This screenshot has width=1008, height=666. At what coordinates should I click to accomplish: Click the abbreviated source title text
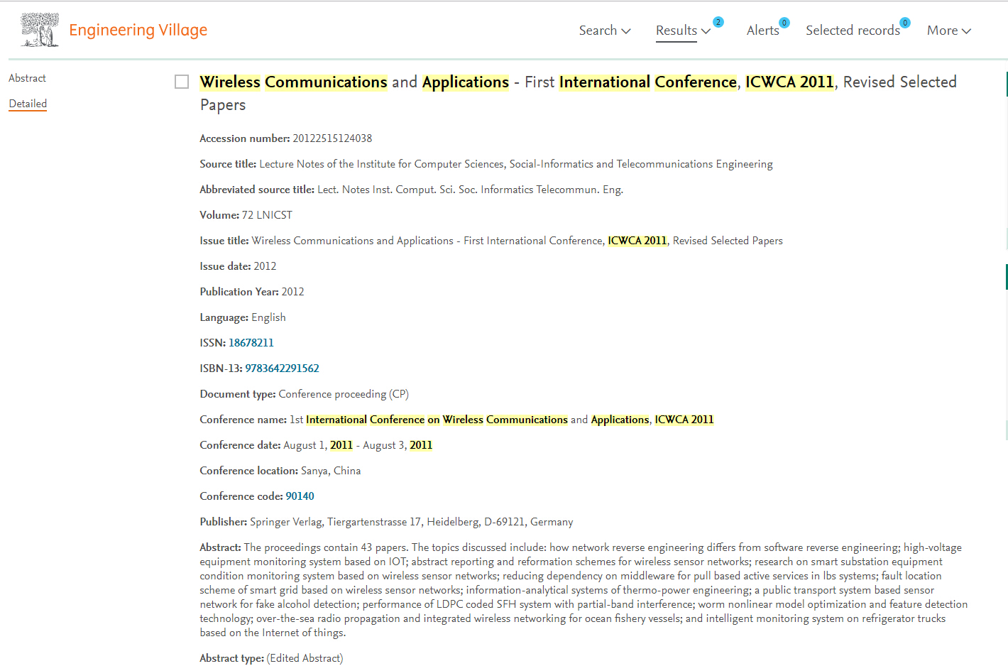click(470, 190)
